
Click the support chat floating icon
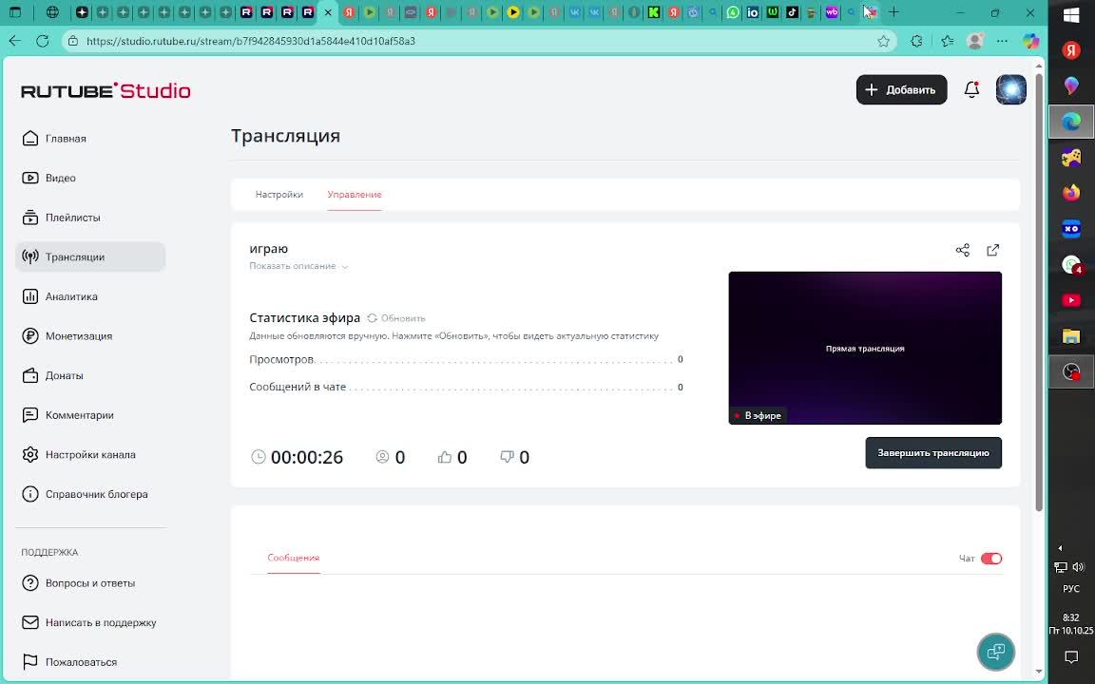tap(995, 652)
